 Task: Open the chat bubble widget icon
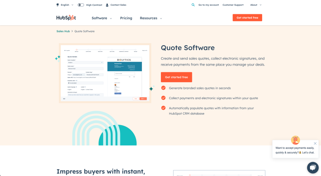[x=313, y=168]
